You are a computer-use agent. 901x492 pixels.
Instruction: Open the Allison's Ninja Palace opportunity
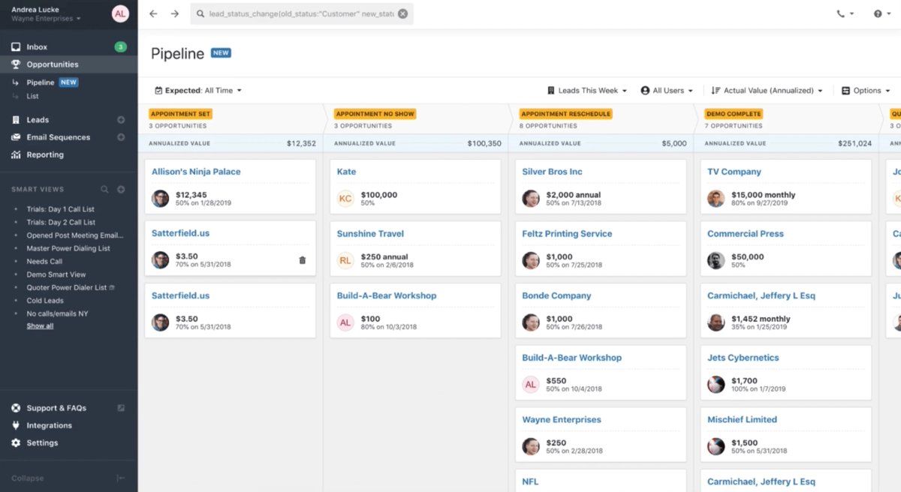click(196, 172)
